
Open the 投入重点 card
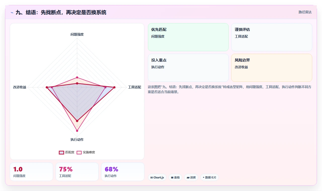pos(188,68)
